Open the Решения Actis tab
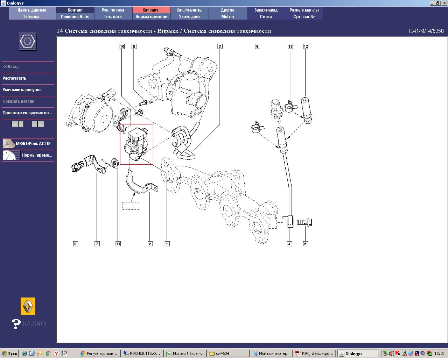 click(75, 17)
